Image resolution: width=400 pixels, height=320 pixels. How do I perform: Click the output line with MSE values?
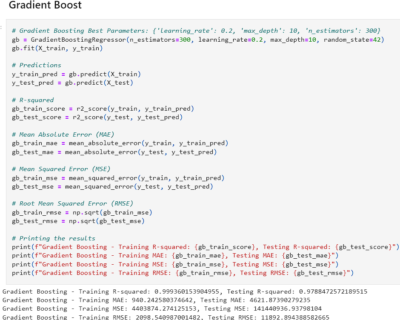[x=162, y=309]
